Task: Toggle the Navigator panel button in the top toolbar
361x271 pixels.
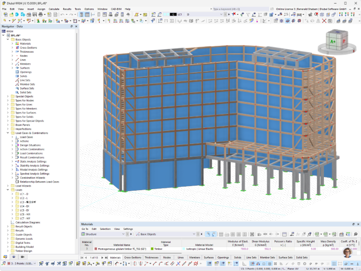Action: tap(82, 15)
